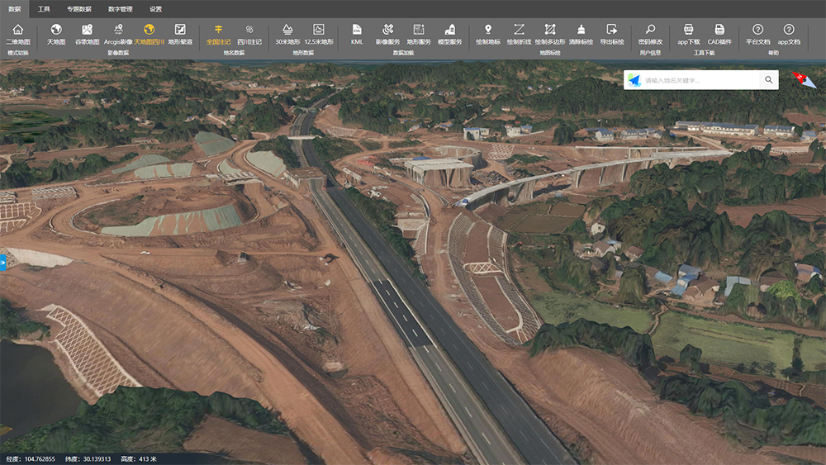Select the 天地图 imagery layer

56,34
